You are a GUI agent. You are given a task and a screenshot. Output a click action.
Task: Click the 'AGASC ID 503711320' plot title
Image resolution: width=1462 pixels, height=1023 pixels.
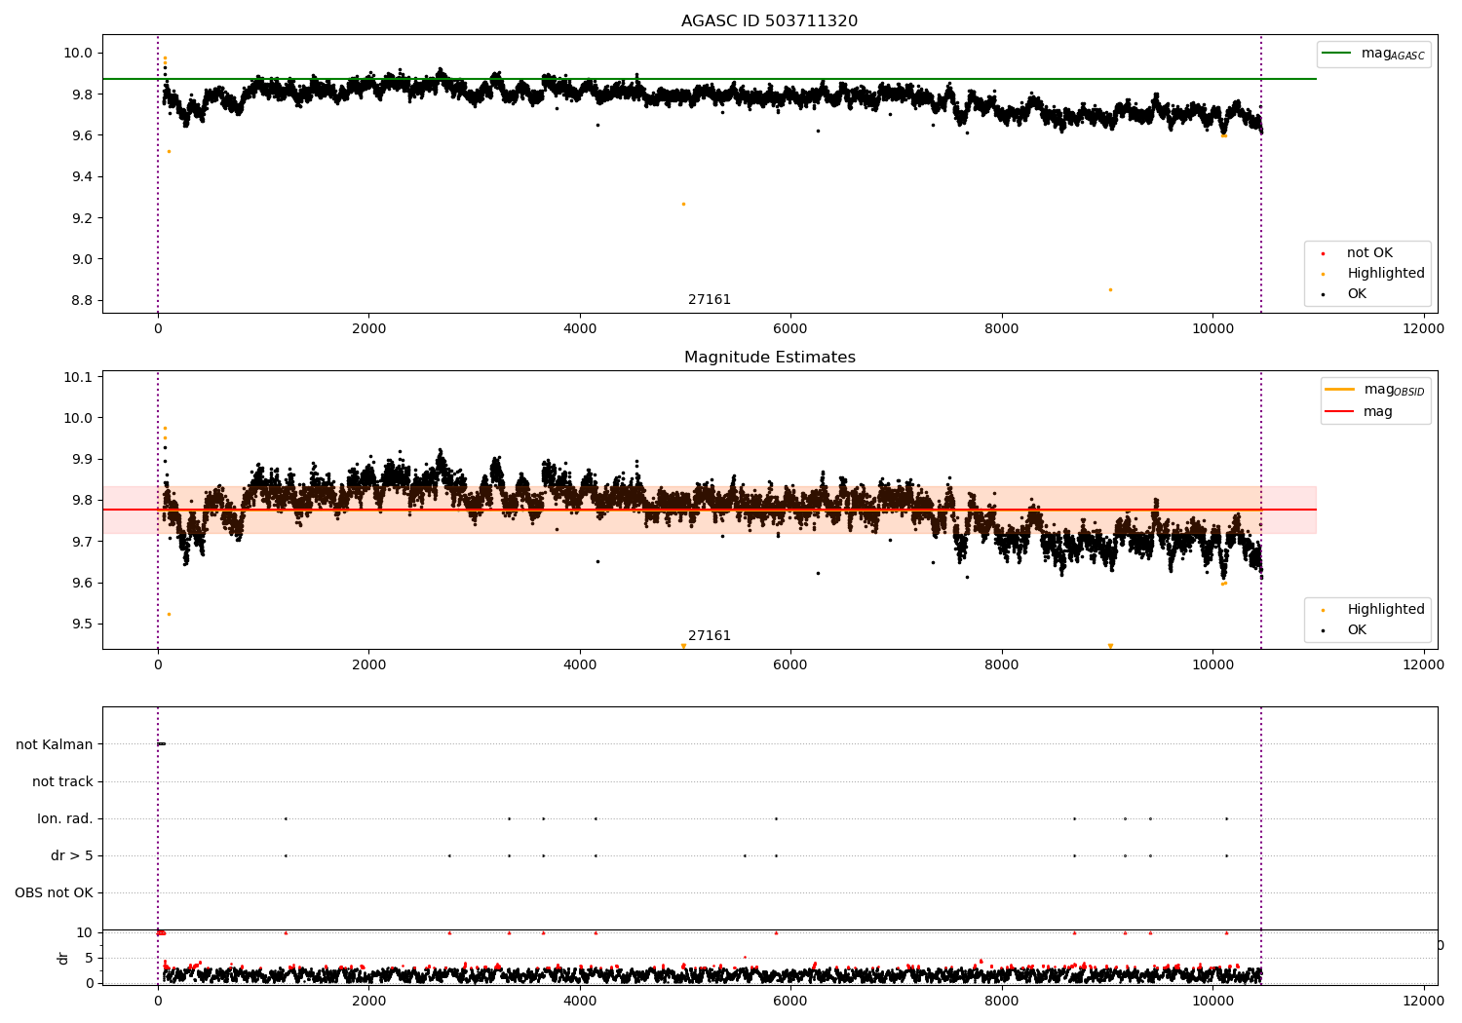[x=769, y=21]
